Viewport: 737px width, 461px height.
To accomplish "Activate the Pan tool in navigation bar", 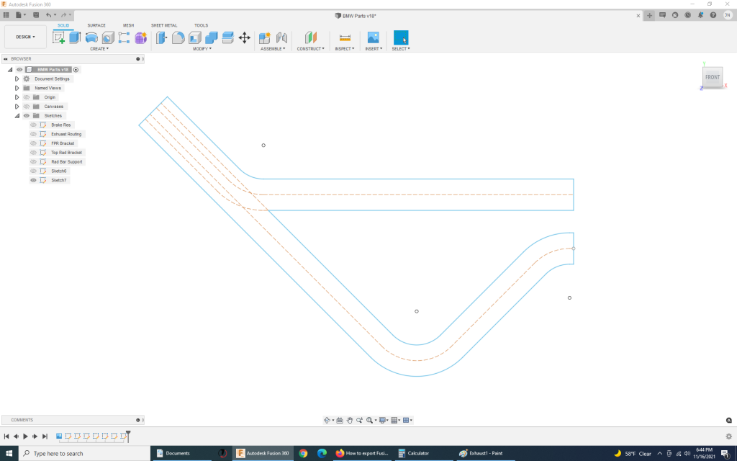I will (350, 419).
